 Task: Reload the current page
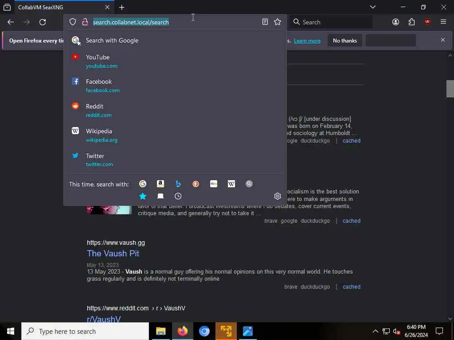pos(43,22)
